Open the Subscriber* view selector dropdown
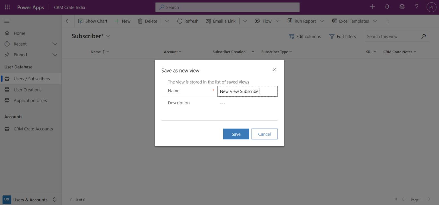Screen dimensions: 439x205 point(108,36)
